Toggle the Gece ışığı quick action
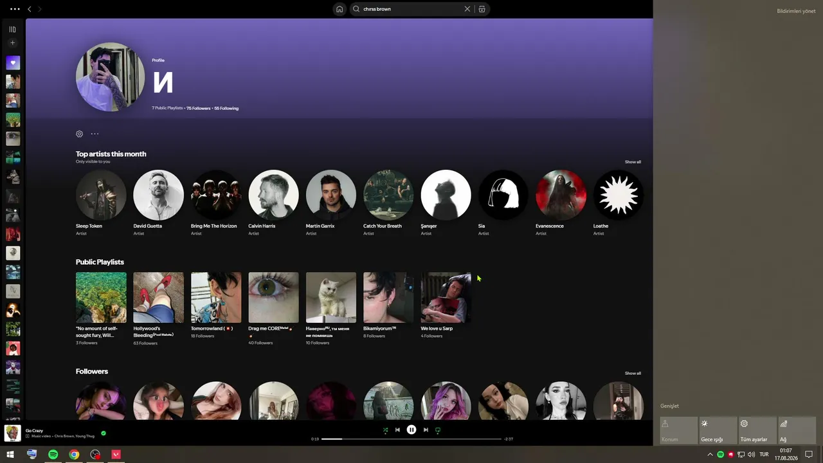 click(718, 430)
